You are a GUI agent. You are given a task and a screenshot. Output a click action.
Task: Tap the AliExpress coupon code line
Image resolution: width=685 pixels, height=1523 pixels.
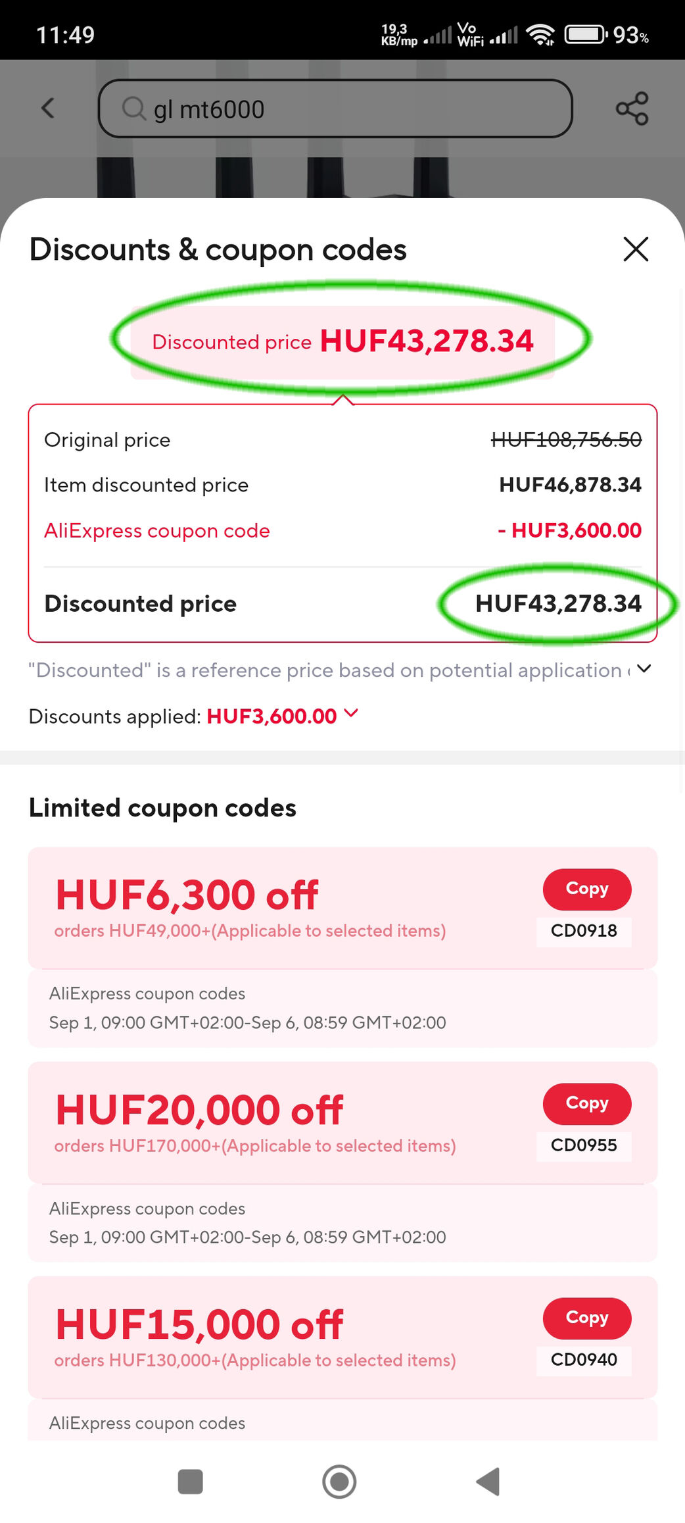(342, 530)
